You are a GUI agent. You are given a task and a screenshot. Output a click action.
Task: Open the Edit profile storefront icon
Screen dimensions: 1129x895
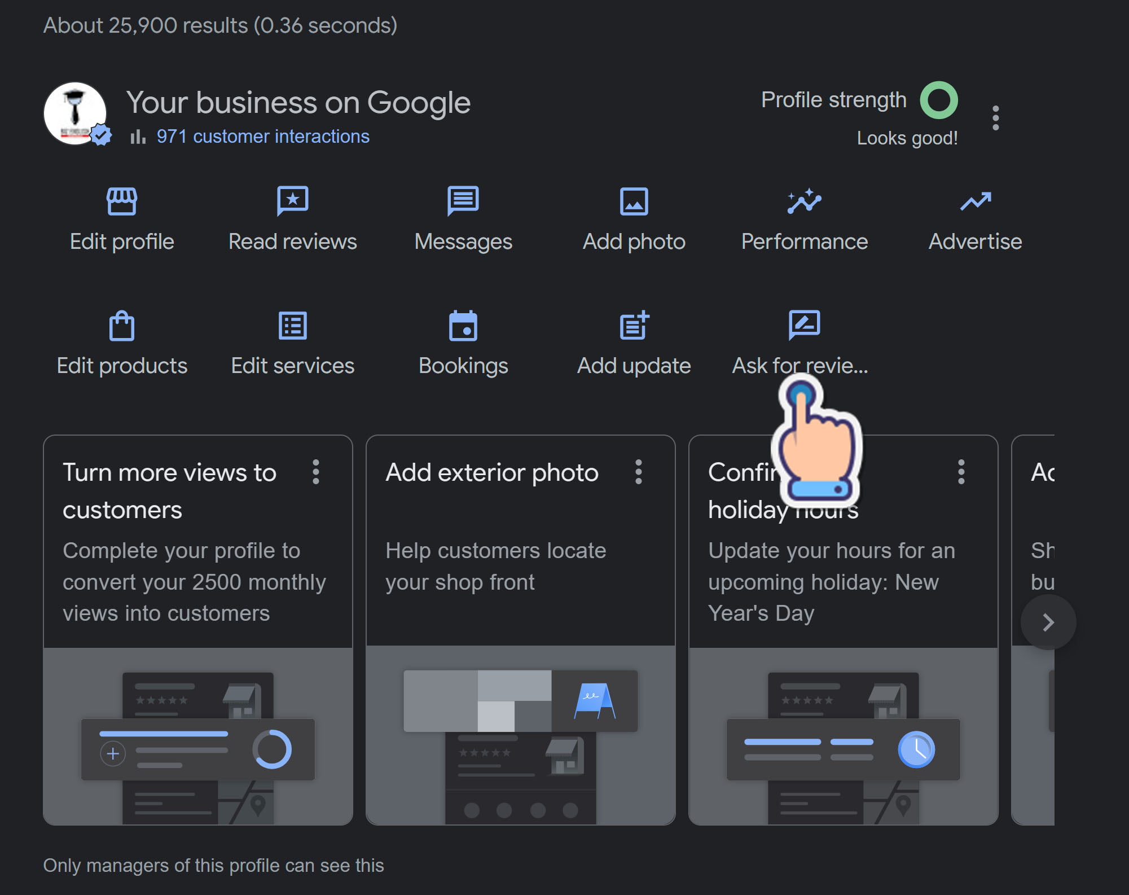click(x=122, y=201)
